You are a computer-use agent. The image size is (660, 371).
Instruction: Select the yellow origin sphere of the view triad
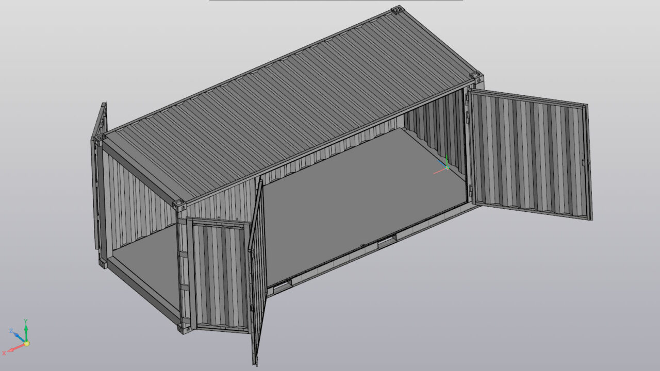(26, 343)
